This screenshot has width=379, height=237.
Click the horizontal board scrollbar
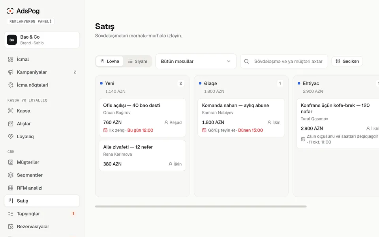point(201,207)
